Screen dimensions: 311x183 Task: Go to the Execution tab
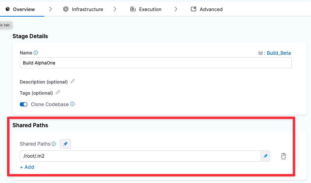pyautogui.click(x=146, y=9)
